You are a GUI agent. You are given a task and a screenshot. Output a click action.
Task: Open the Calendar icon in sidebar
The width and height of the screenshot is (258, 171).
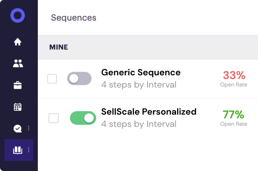(x=17, y=107)
